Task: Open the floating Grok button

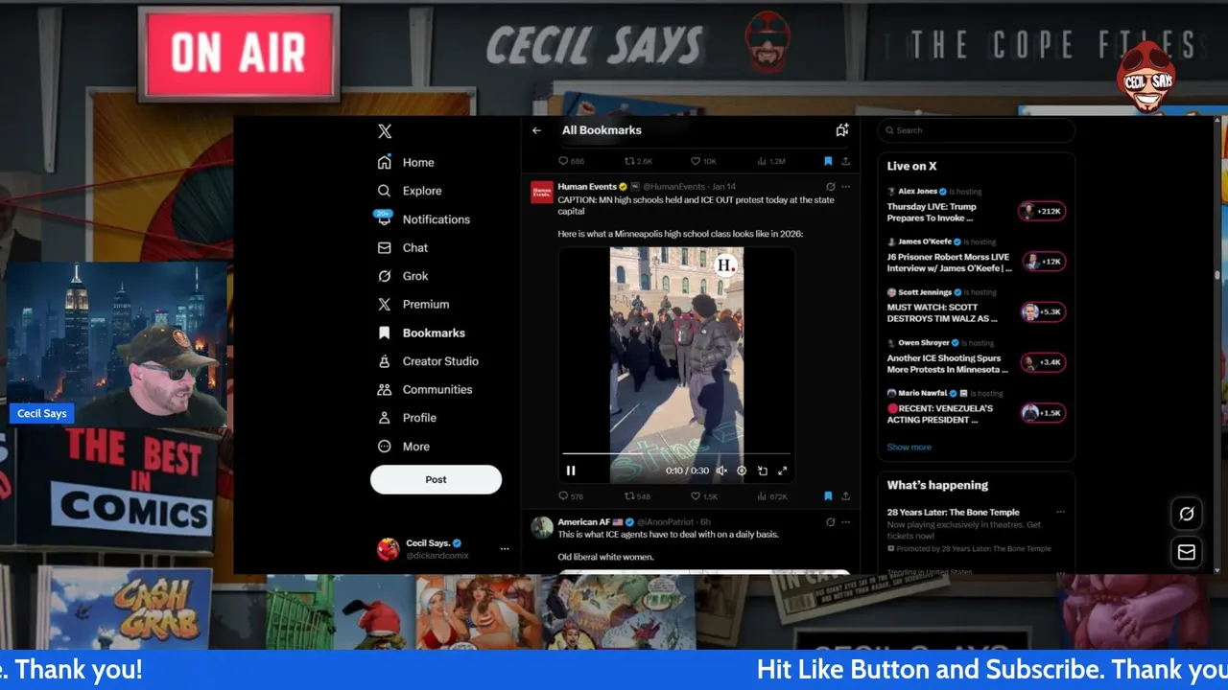Action: (x=1187, y=515)
